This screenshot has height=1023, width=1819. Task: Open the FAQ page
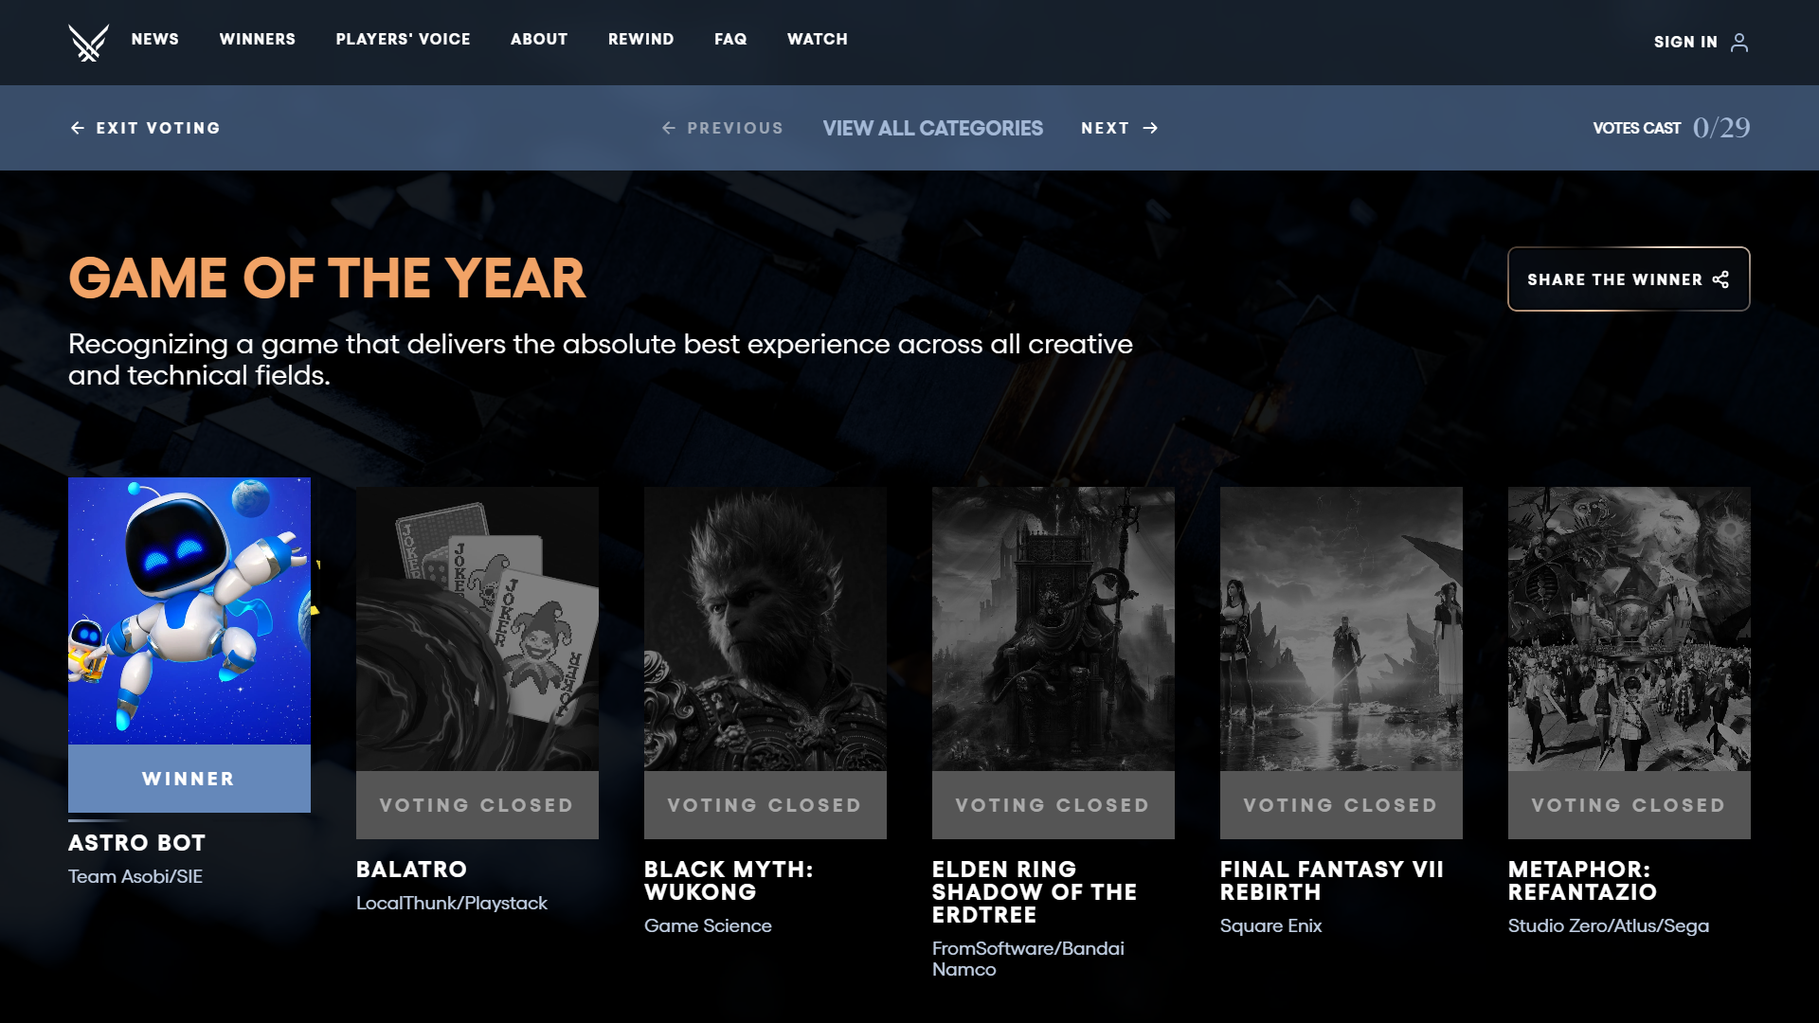730,39
